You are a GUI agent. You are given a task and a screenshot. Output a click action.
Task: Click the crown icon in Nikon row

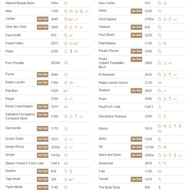159,11
